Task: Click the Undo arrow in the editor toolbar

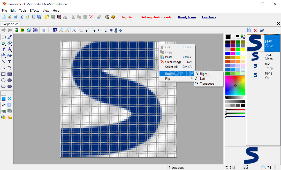Action: [3, 30]
